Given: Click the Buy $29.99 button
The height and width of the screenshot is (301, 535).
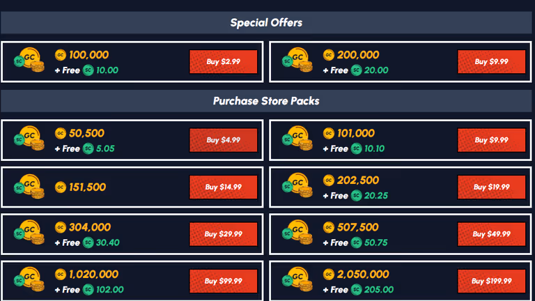Looking at the screenshot, I should (223, 234).
